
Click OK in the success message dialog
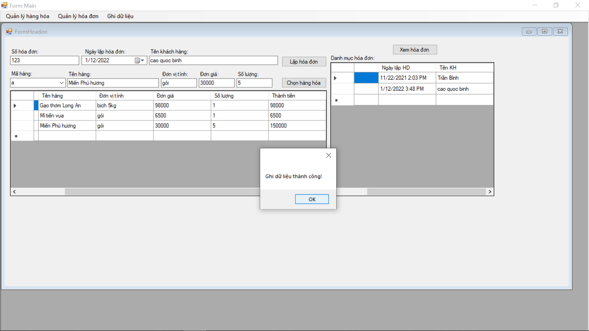pyautogui.click(x=312, y=199)
